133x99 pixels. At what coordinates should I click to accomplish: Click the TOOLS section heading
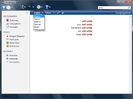pos(6,32)
